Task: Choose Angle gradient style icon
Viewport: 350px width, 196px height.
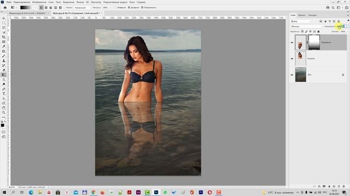Action: (x=51, y=8)
